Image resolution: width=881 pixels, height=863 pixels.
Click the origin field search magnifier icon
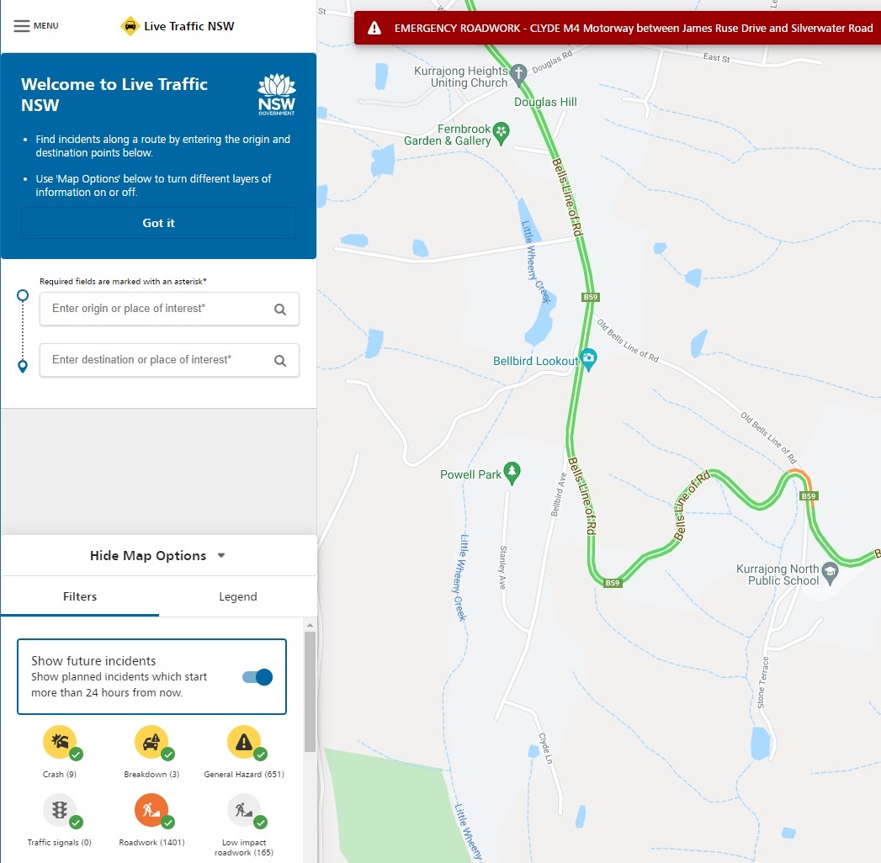coord(280,310)
